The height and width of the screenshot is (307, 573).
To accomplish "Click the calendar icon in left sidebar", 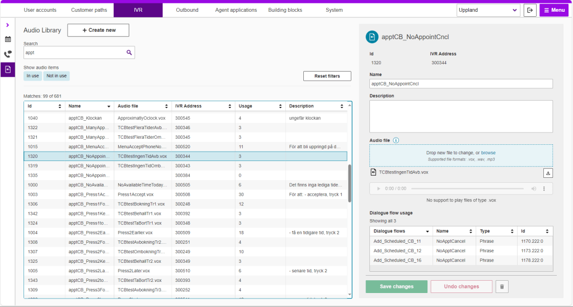I will click(x=8, y=40).
